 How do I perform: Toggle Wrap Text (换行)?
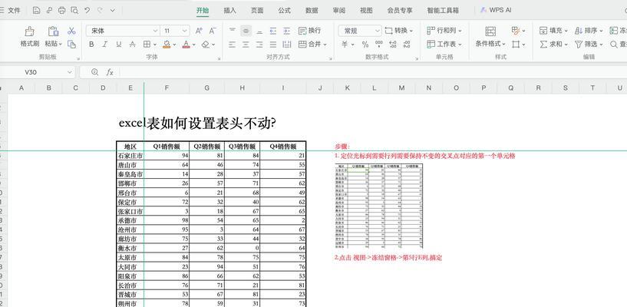[310, 31]
